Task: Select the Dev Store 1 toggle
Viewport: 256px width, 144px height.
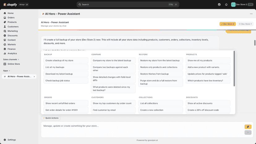Action: point(245,24)
